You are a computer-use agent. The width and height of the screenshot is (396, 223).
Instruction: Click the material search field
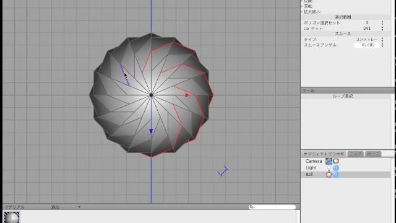click(x=272, y=207)
